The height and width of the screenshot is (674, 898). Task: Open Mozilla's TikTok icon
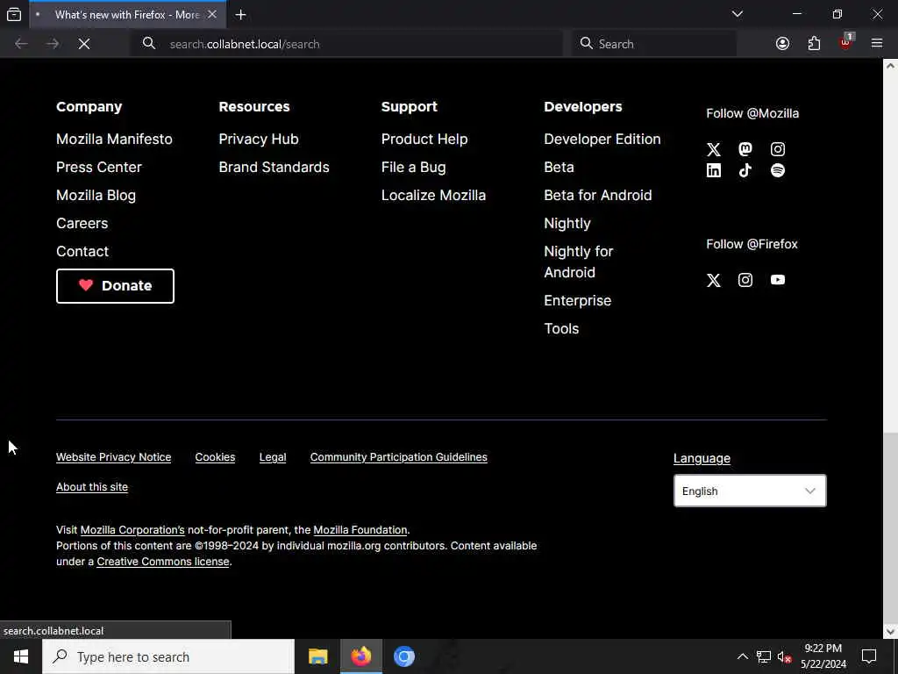point(745,170)
